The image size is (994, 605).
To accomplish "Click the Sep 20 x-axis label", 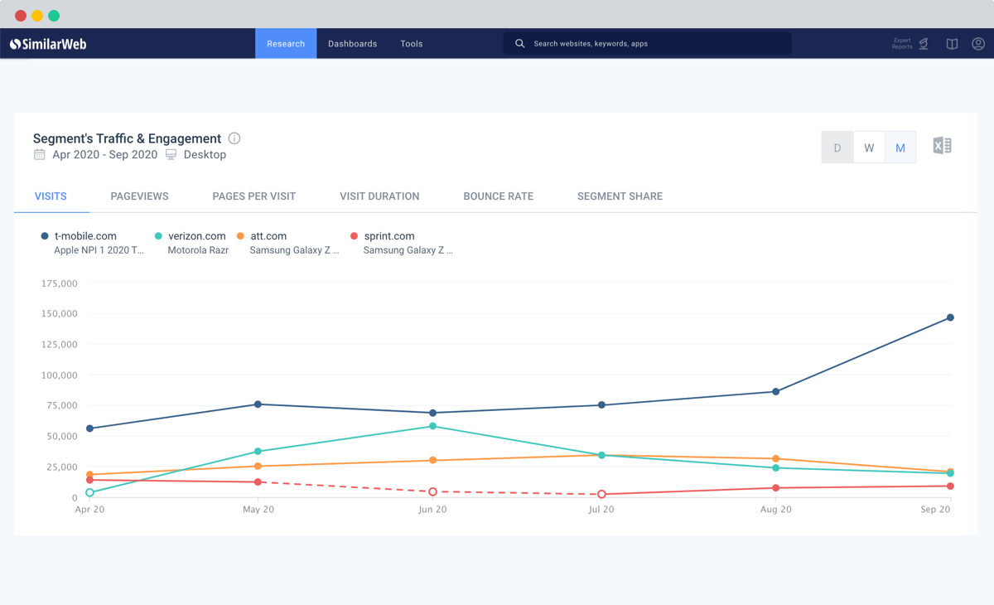I will (936, 510).
